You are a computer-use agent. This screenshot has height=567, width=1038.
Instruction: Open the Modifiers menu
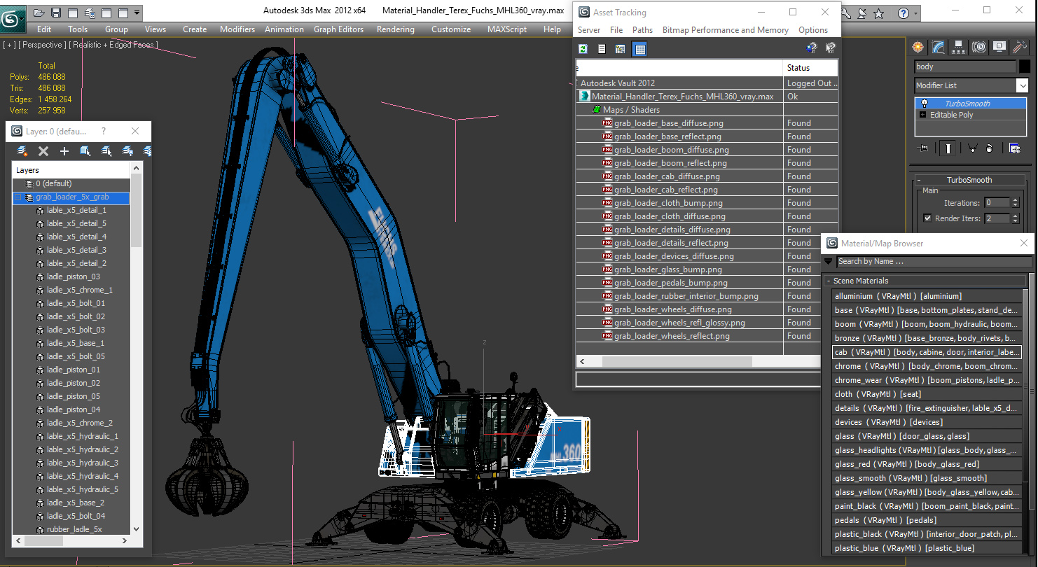point(237,29)
